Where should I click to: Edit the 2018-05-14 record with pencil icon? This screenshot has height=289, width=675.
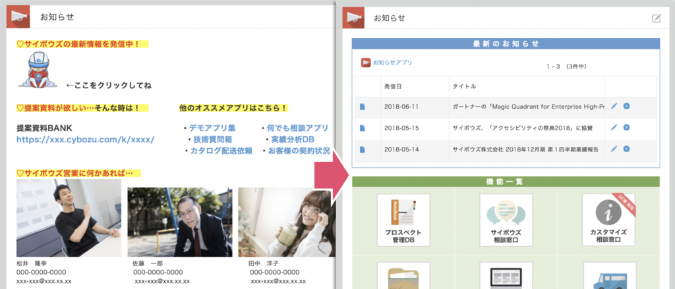(614, 148)
